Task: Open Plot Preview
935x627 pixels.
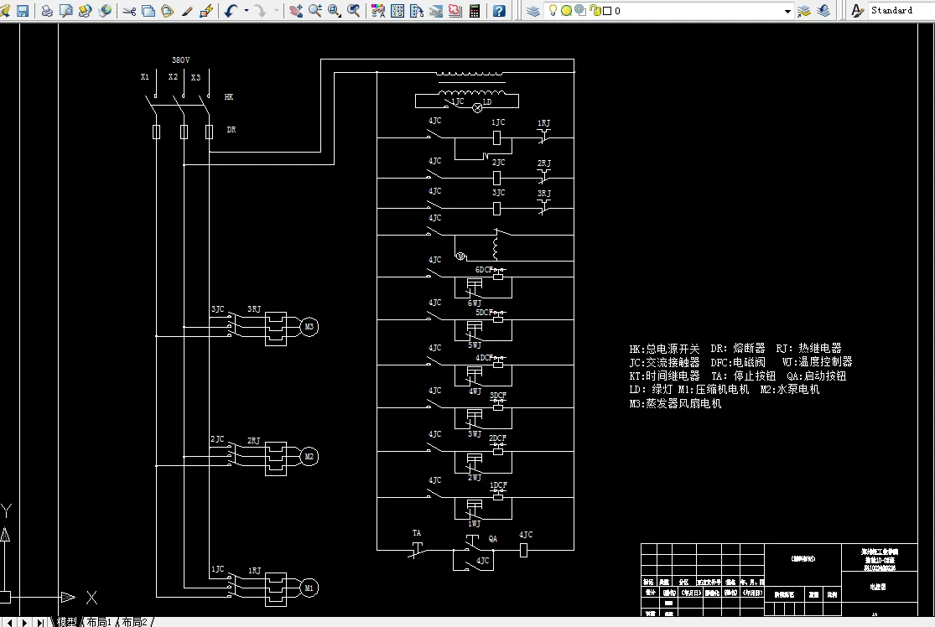Action: pos(66,11)
